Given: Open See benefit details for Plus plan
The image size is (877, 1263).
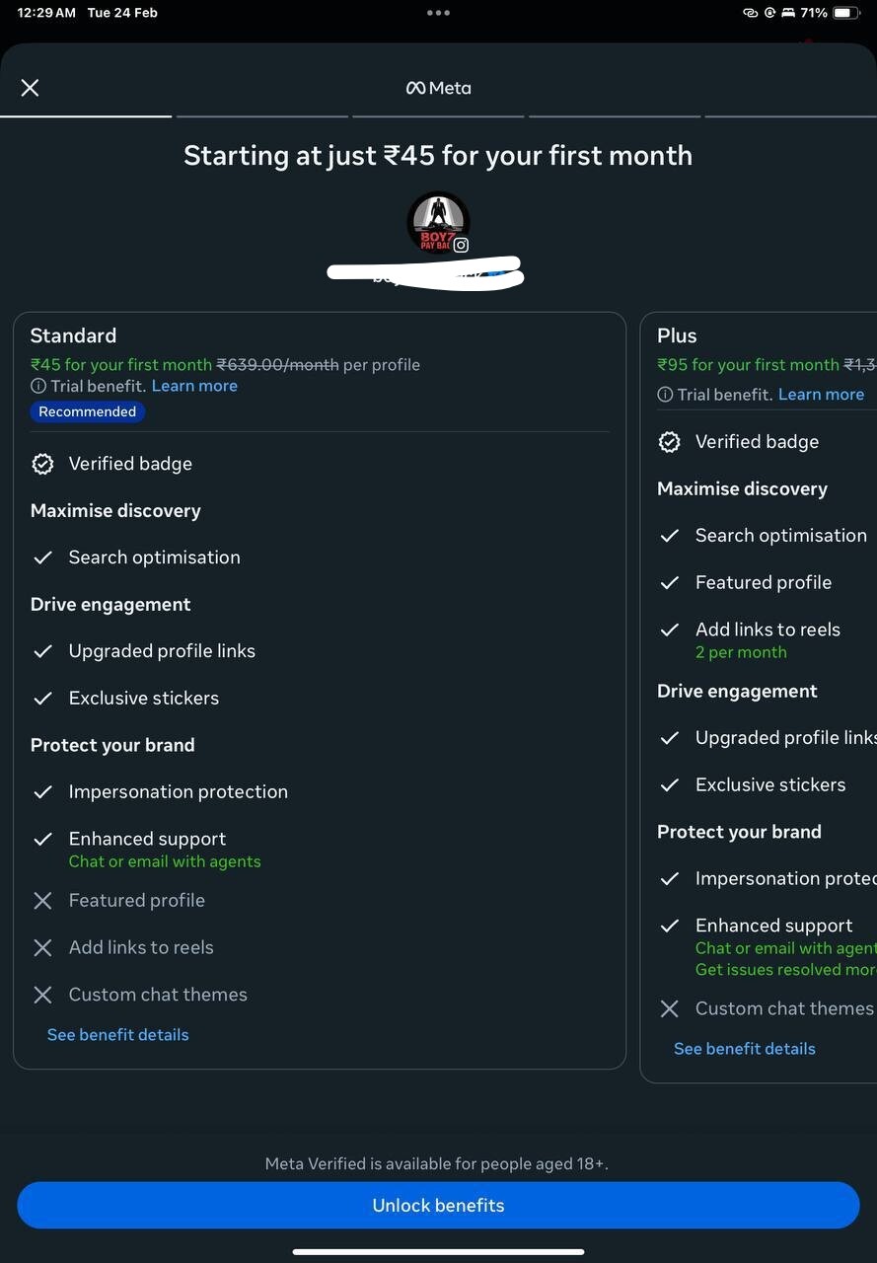Looking at the screenshot, I should [744, 1049].
